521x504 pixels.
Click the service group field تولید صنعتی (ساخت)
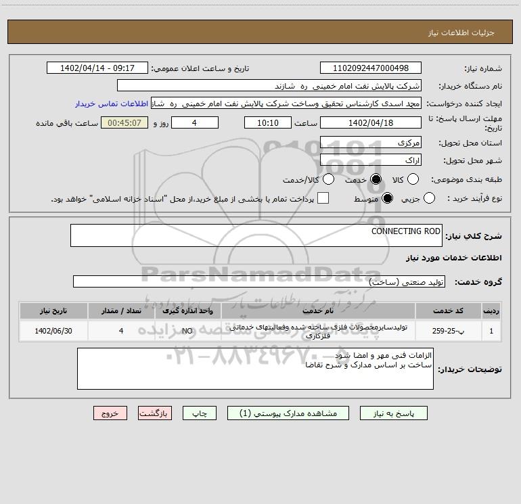pyautogui.click(x=259, y=281)
